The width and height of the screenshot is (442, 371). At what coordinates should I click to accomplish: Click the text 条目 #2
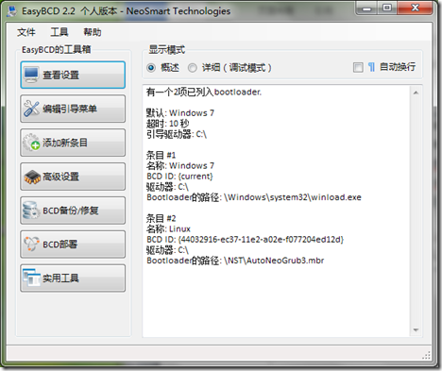coord(161,218)
